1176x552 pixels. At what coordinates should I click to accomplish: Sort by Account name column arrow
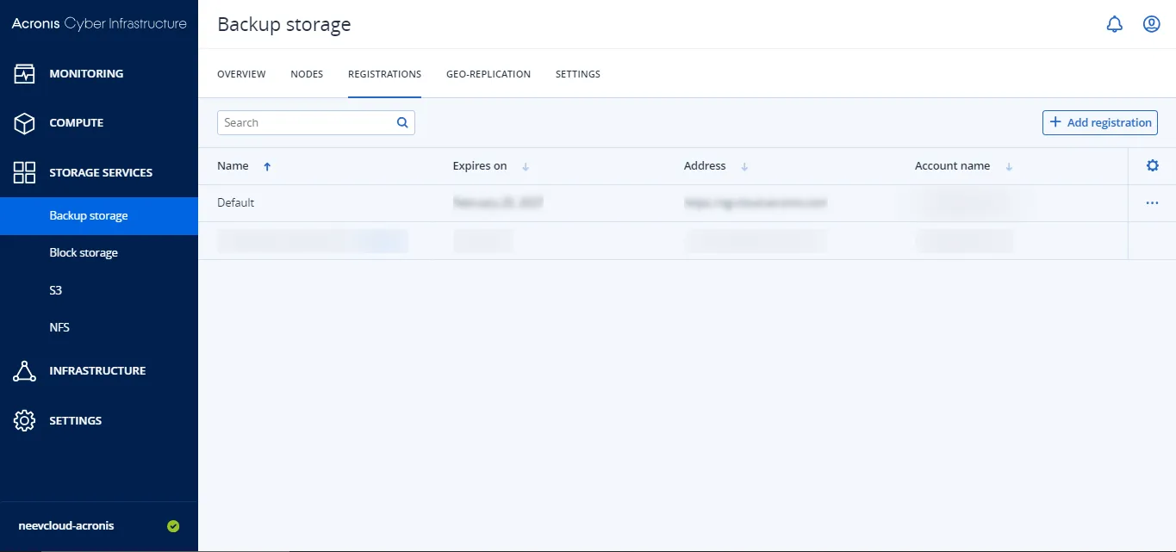click(x=1009, y=167)
